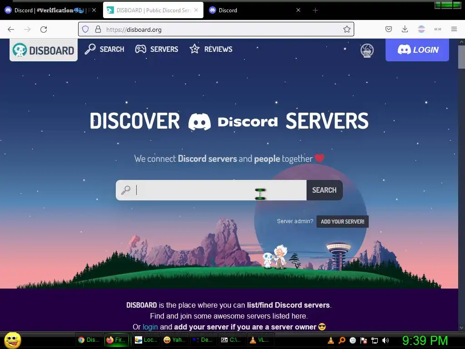Open the REVIEWS nav item
The width and height of the screenshot is (465, 349).
(x=211, y=49)
